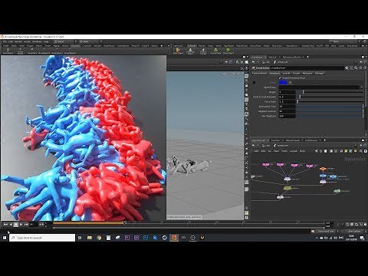This screenshot has height=276, width=368.
Task: Open File Explorer from taskbar
Action: click(x=90, y=238)
